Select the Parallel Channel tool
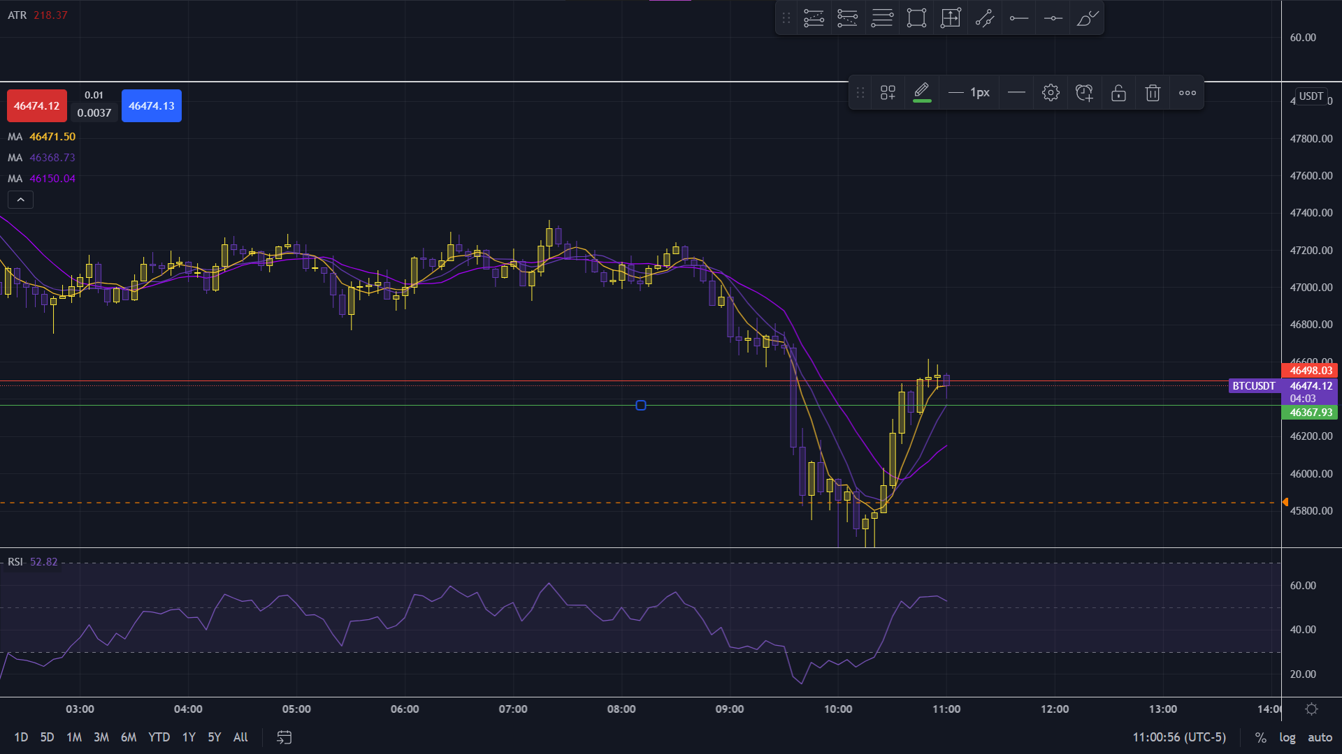Viewport: 1342px width, 754px height. [x=985, y=18]
